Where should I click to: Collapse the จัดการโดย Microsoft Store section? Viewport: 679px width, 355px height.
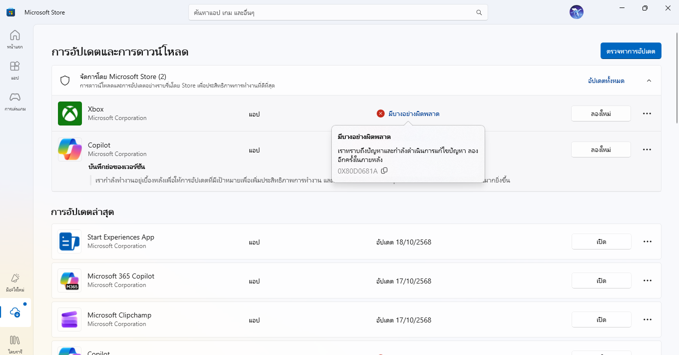[x=649, y=80]
